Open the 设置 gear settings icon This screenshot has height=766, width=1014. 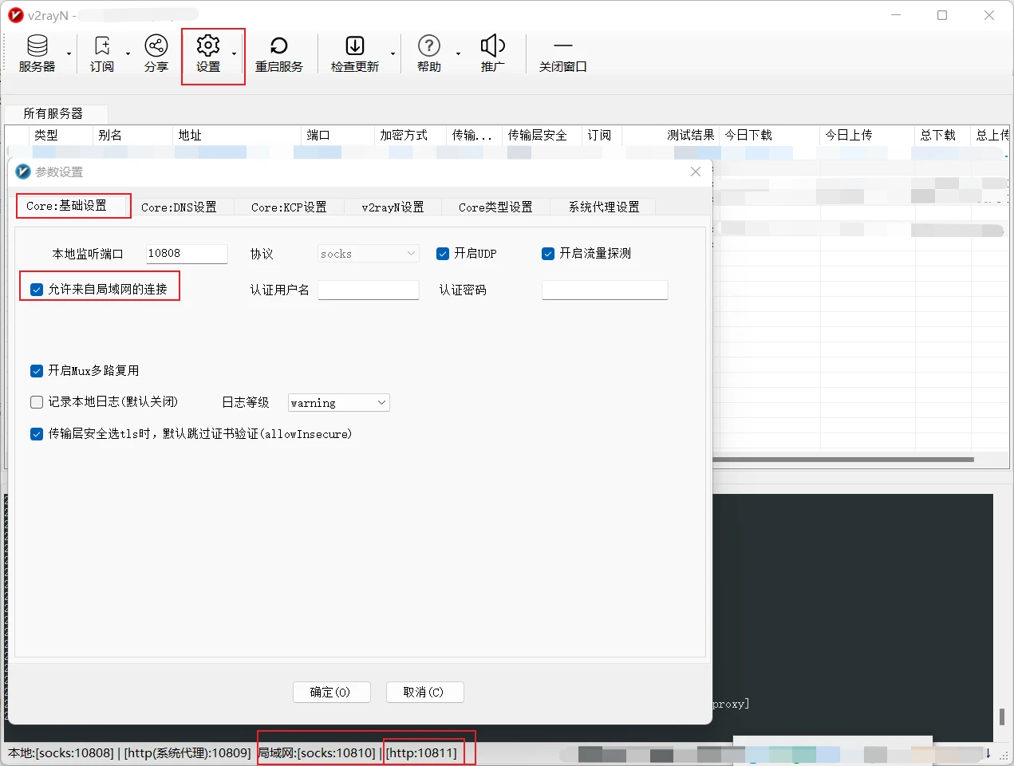[208, 45]
